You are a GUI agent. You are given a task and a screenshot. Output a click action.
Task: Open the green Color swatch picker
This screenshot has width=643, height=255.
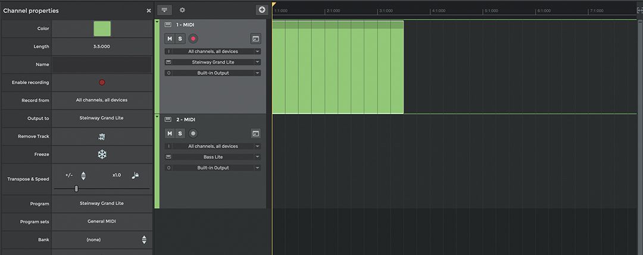[102, 29]
